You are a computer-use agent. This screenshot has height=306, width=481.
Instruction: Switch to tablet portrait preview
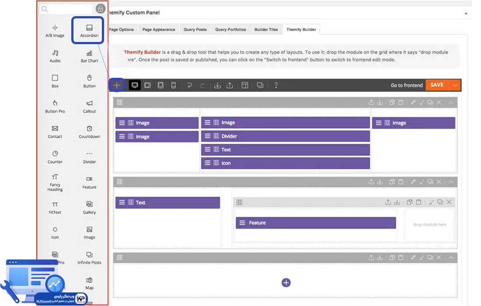pos(160,85)
